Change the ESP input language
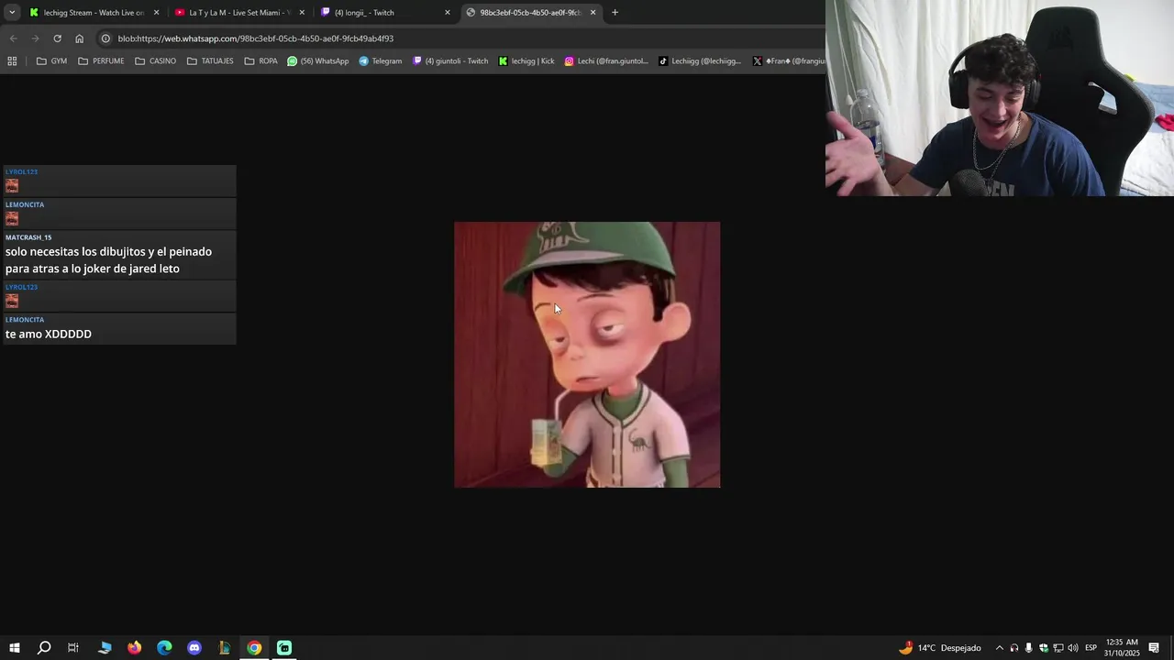Image resolution: width=1174 pixels, height=660 pixels. (x=1091, y=648)
